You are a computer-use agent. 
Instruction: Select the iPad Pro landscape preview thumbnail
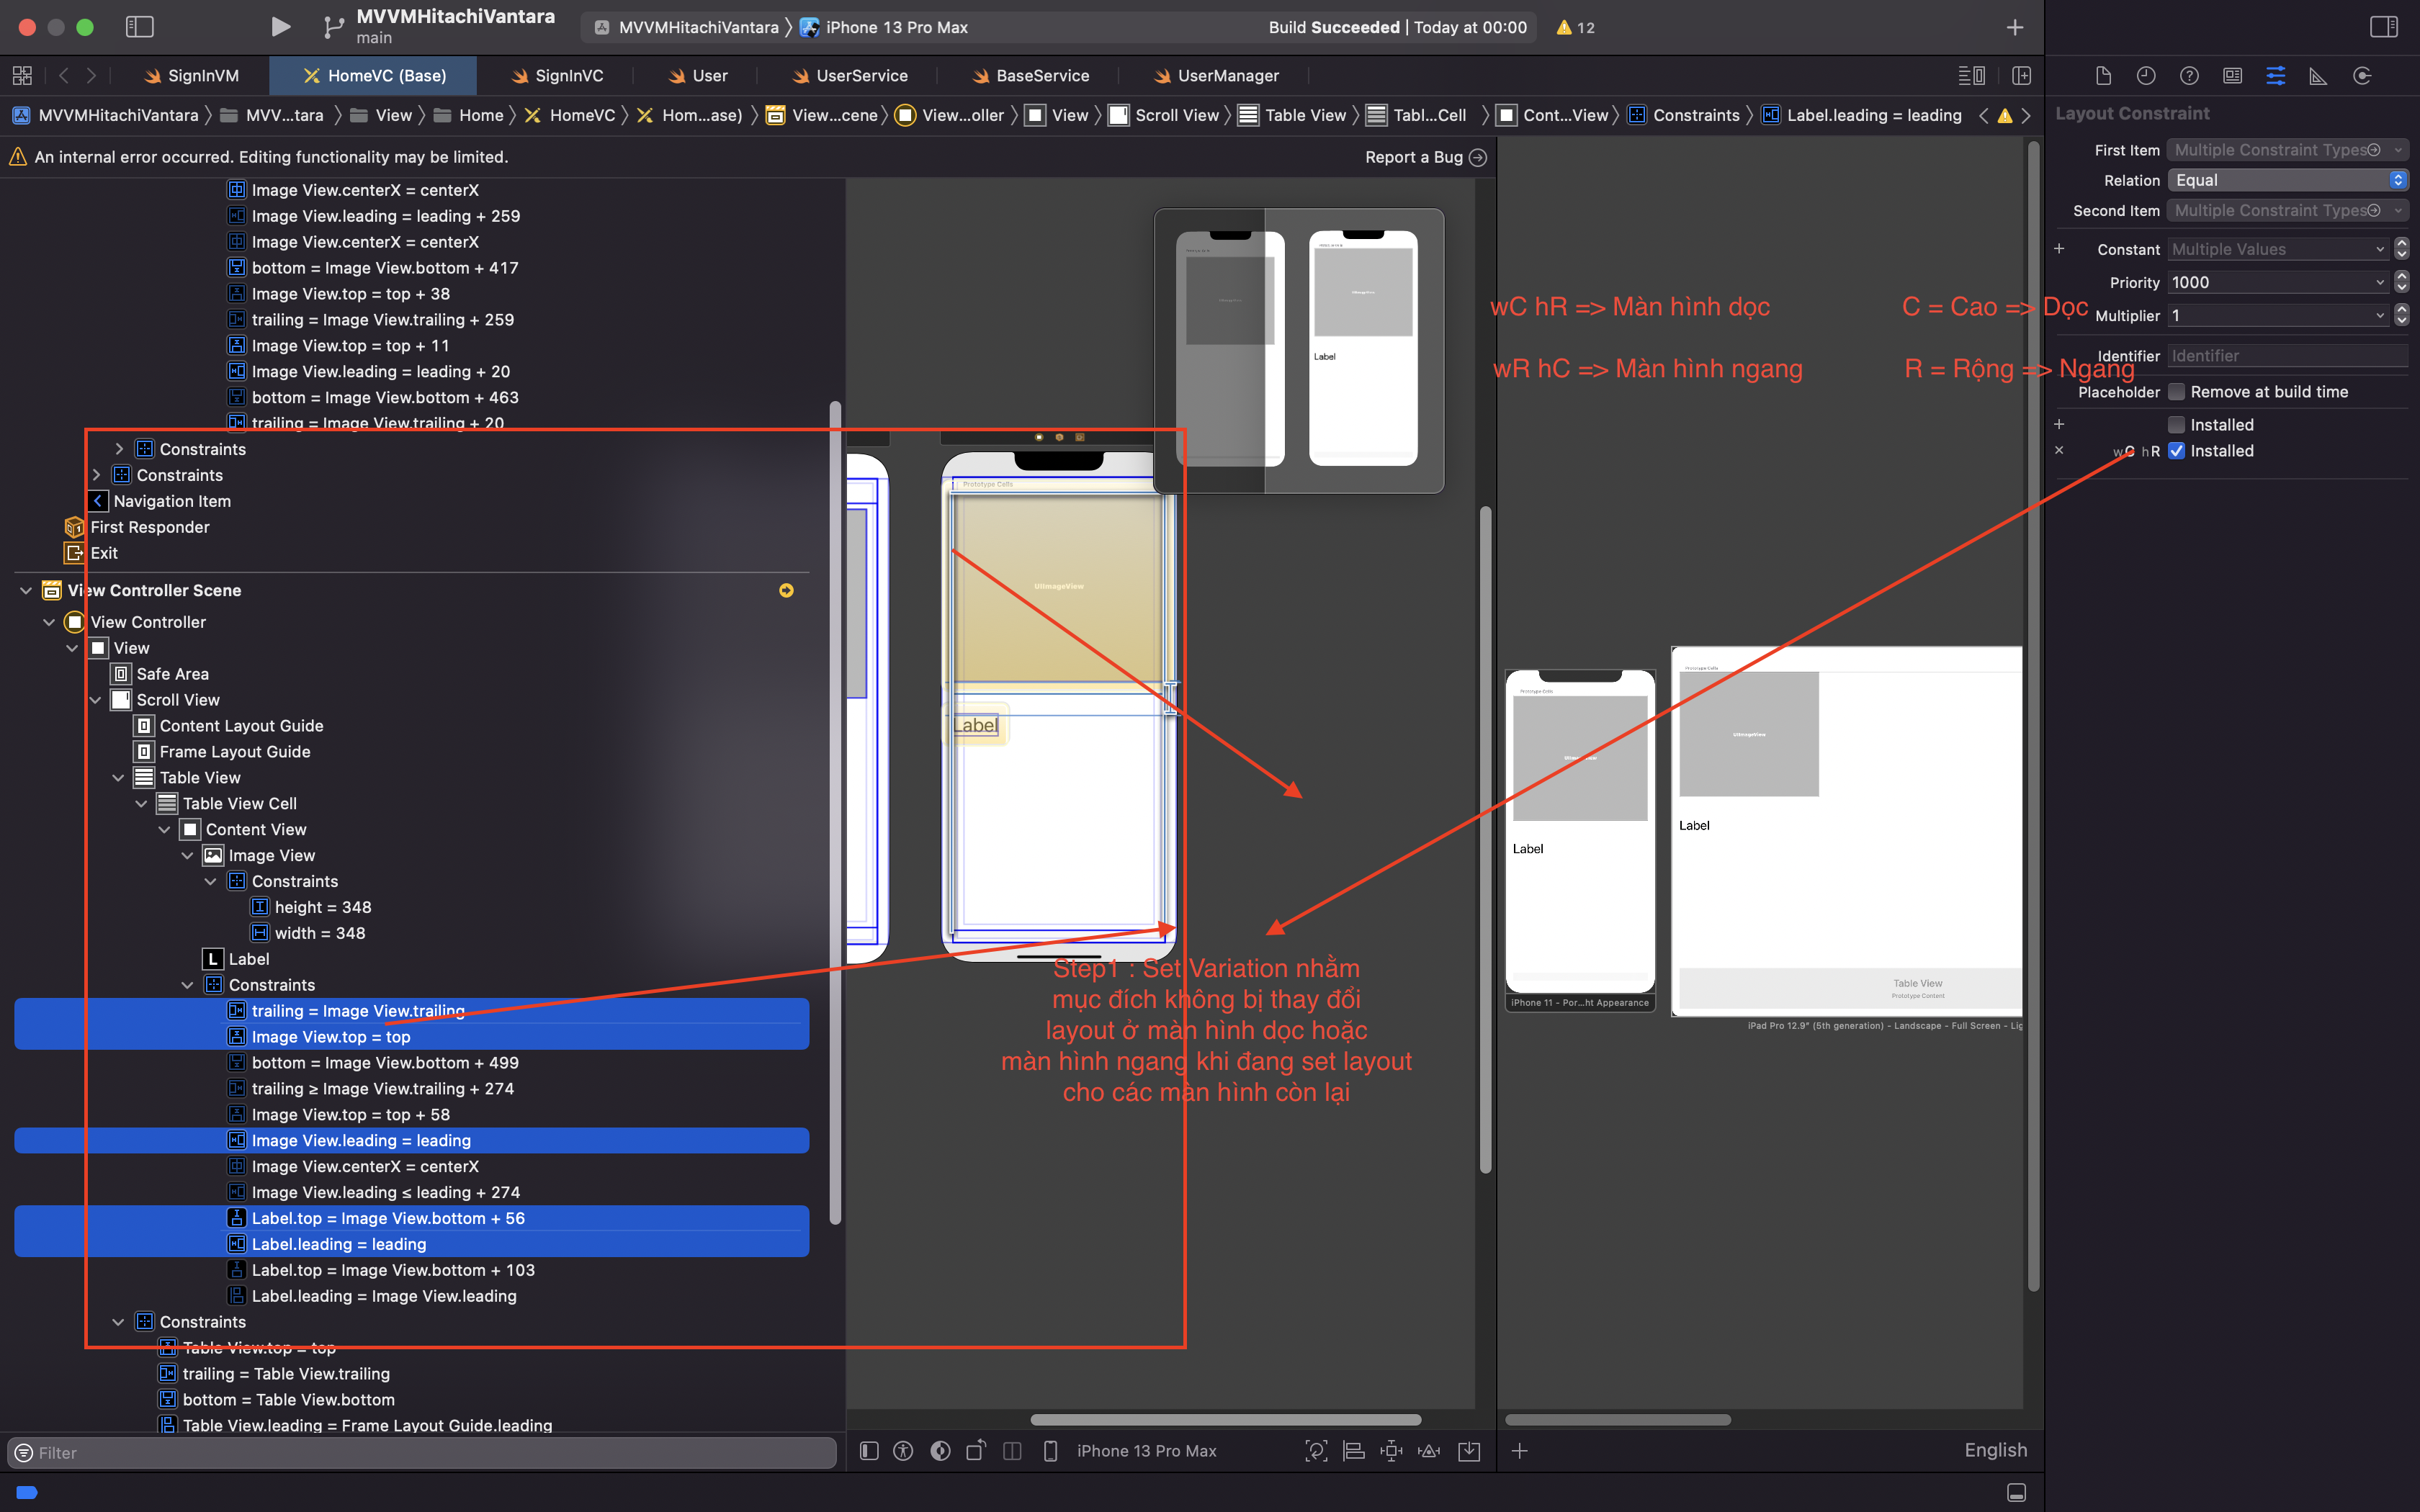(x=1846, y=831)
